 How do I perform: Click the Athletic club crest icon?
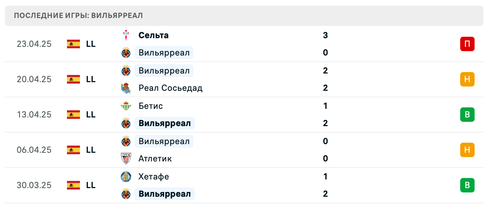tap(126, 159)
